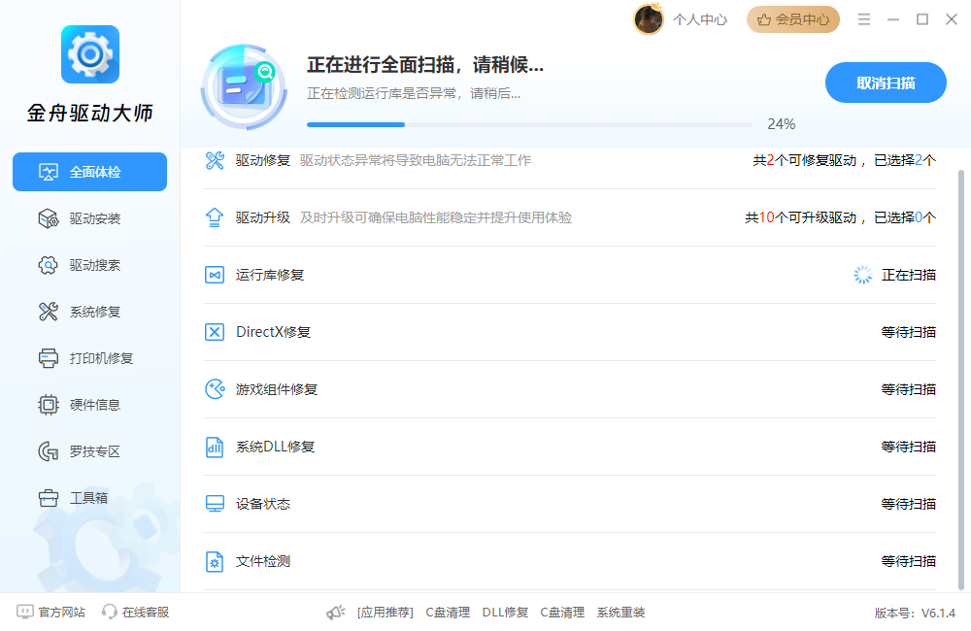Click 设备状态 row label
The image size is (971, 631).
pos(262,504)
